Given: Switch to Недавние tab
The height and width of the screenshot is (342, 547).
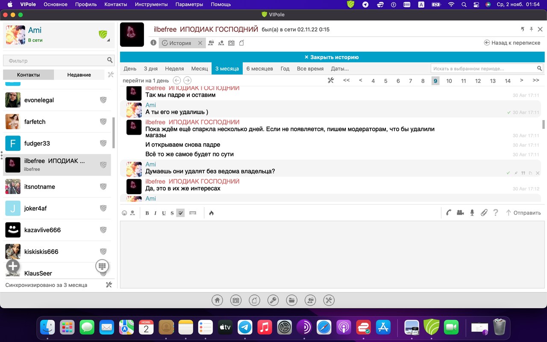Looking at the screenshot, I should click(x=79, y=74).
